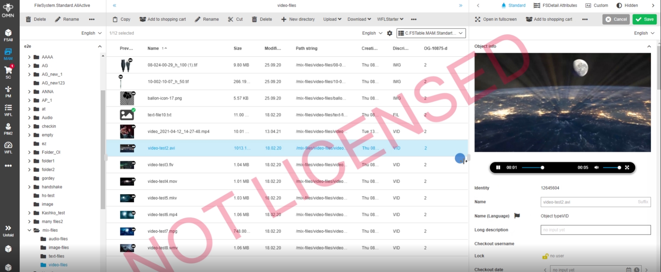Screen dimensions: 661x272
Task: Sort the table by Size column
Action: (x=238, y=48)
